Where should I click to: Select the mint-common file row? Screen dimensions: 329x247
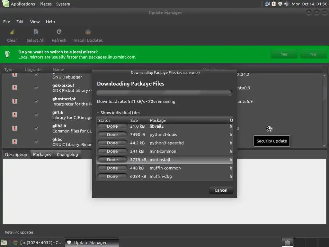point(164,151)
